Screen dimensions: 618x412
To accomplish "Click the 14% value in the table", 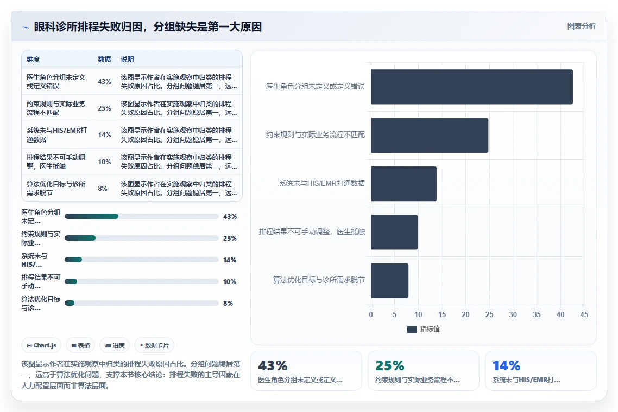I will pos(104,135).
